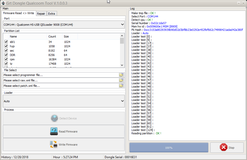Screen dimensions: 247x160
Task: Click the raw.xml file path field
Action: (61, 80)
